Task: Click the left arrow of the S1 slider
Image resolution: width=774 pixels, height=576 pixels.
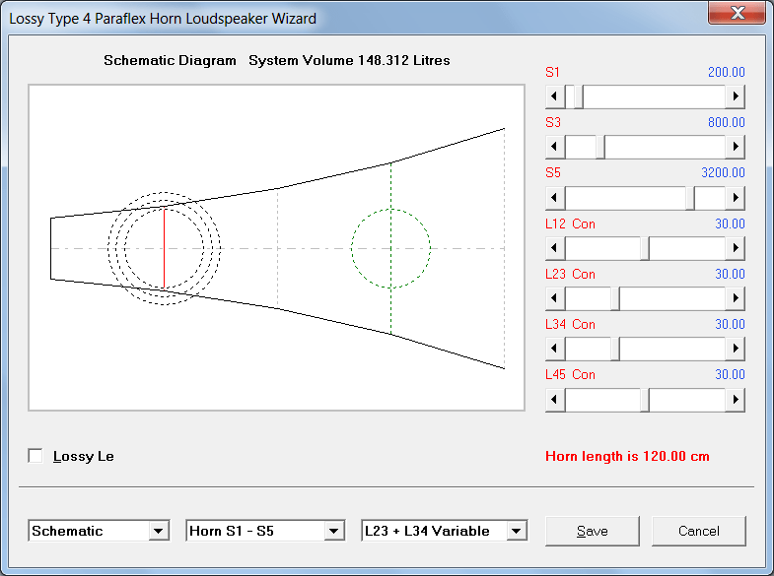Action: (555, 96)
